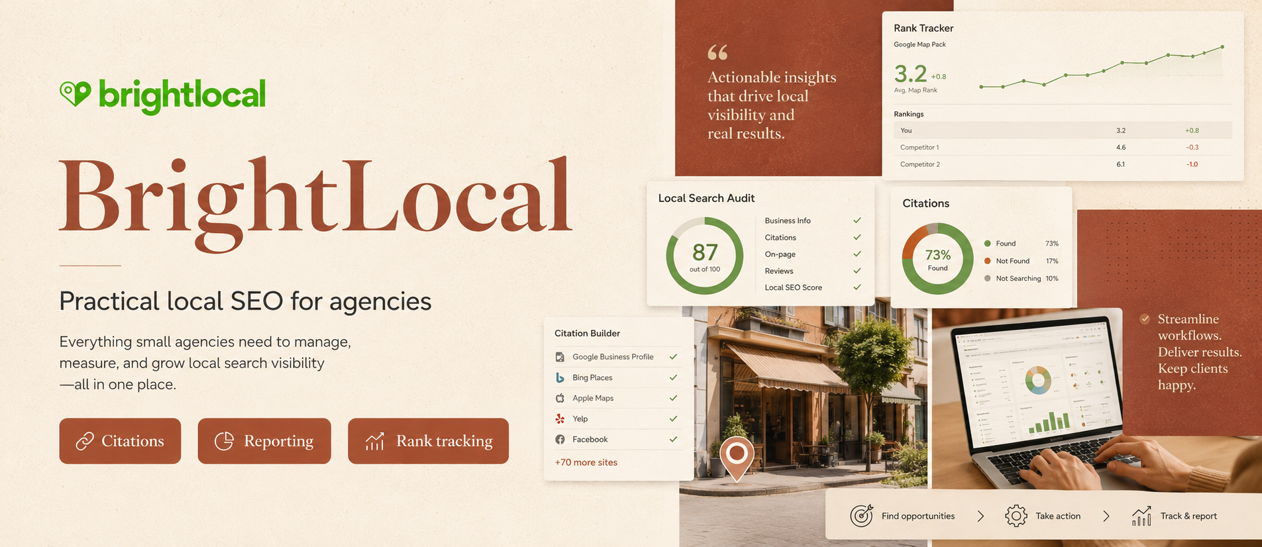Click the Citation Builder card title
The width and height of the screenshot is (1262, 547).
pyautogui.click(x=587, y=333)
